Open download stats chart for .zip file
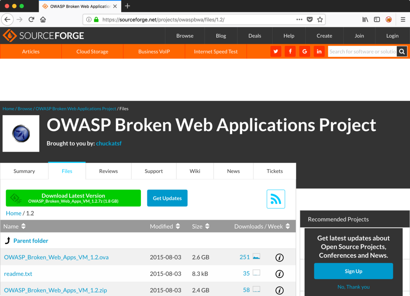 [257, 289]
